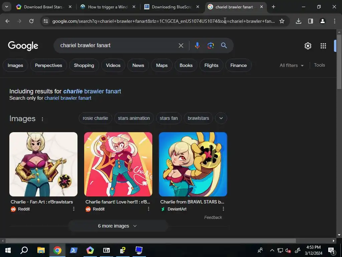Filter results by Shopping
The image size is (342, 257).
pyautogui.click(x=84, y=65)
